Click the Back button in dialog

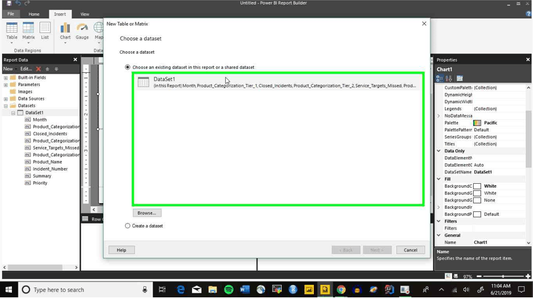click(x=345, y=250)
